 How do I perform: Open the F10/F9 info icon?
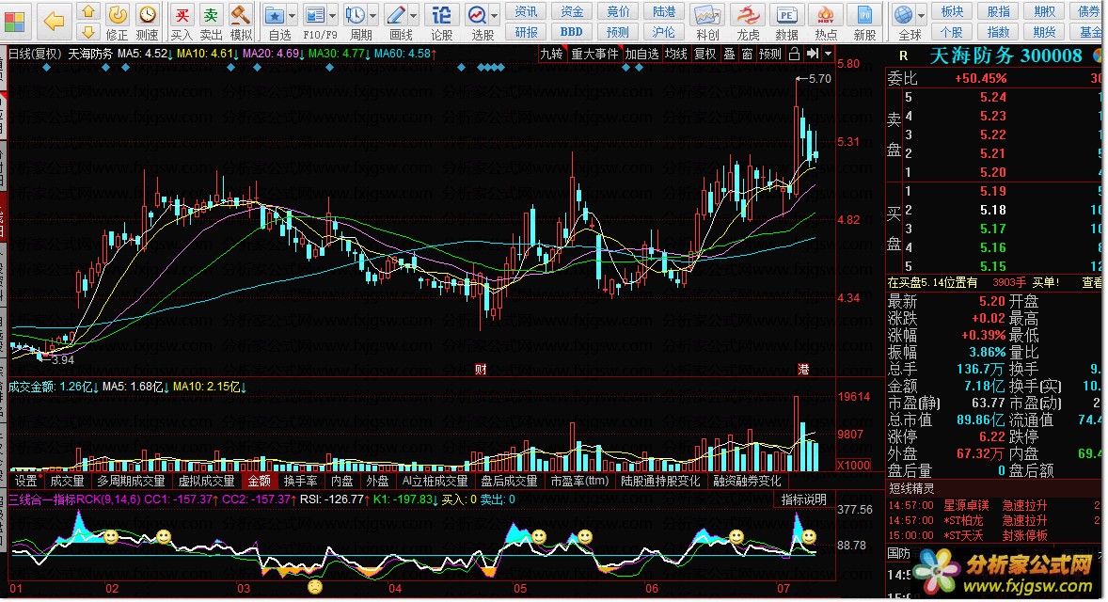[x=315, y=15]
